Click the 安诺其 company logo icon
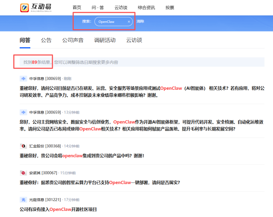The width and height of the screenshot is (273, 217). coord(23,173)
